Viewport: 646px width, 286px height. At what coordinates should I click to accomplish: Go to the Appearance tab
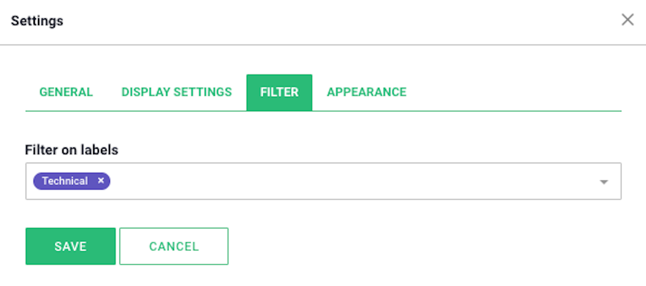pos(367,92)
